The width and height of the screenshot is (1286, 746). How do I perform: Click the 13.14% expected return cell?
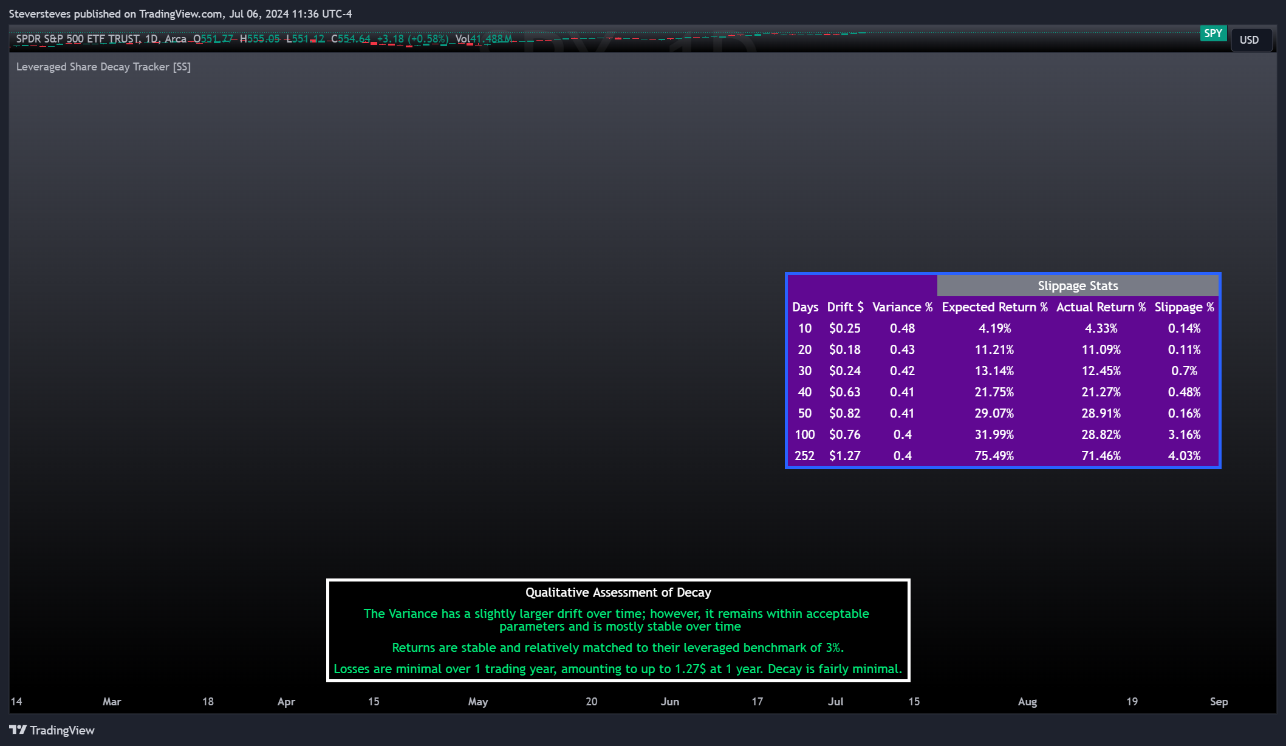tap(994, 371)
